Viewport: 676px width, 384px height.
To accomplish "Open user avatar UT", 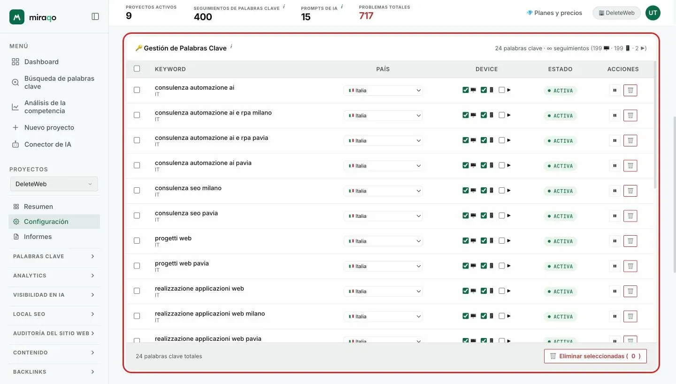I will pyautogui.click(x=653, y=13).
